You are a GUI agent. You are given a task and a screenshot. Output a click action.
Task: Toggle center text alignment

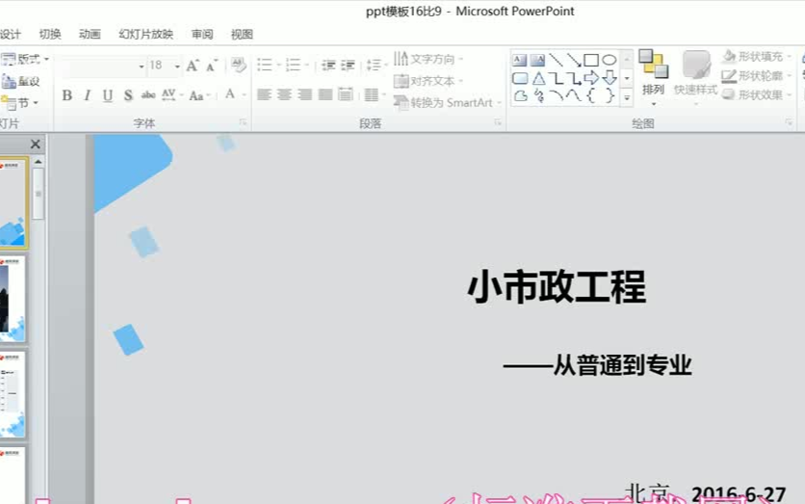click(284, 94)
